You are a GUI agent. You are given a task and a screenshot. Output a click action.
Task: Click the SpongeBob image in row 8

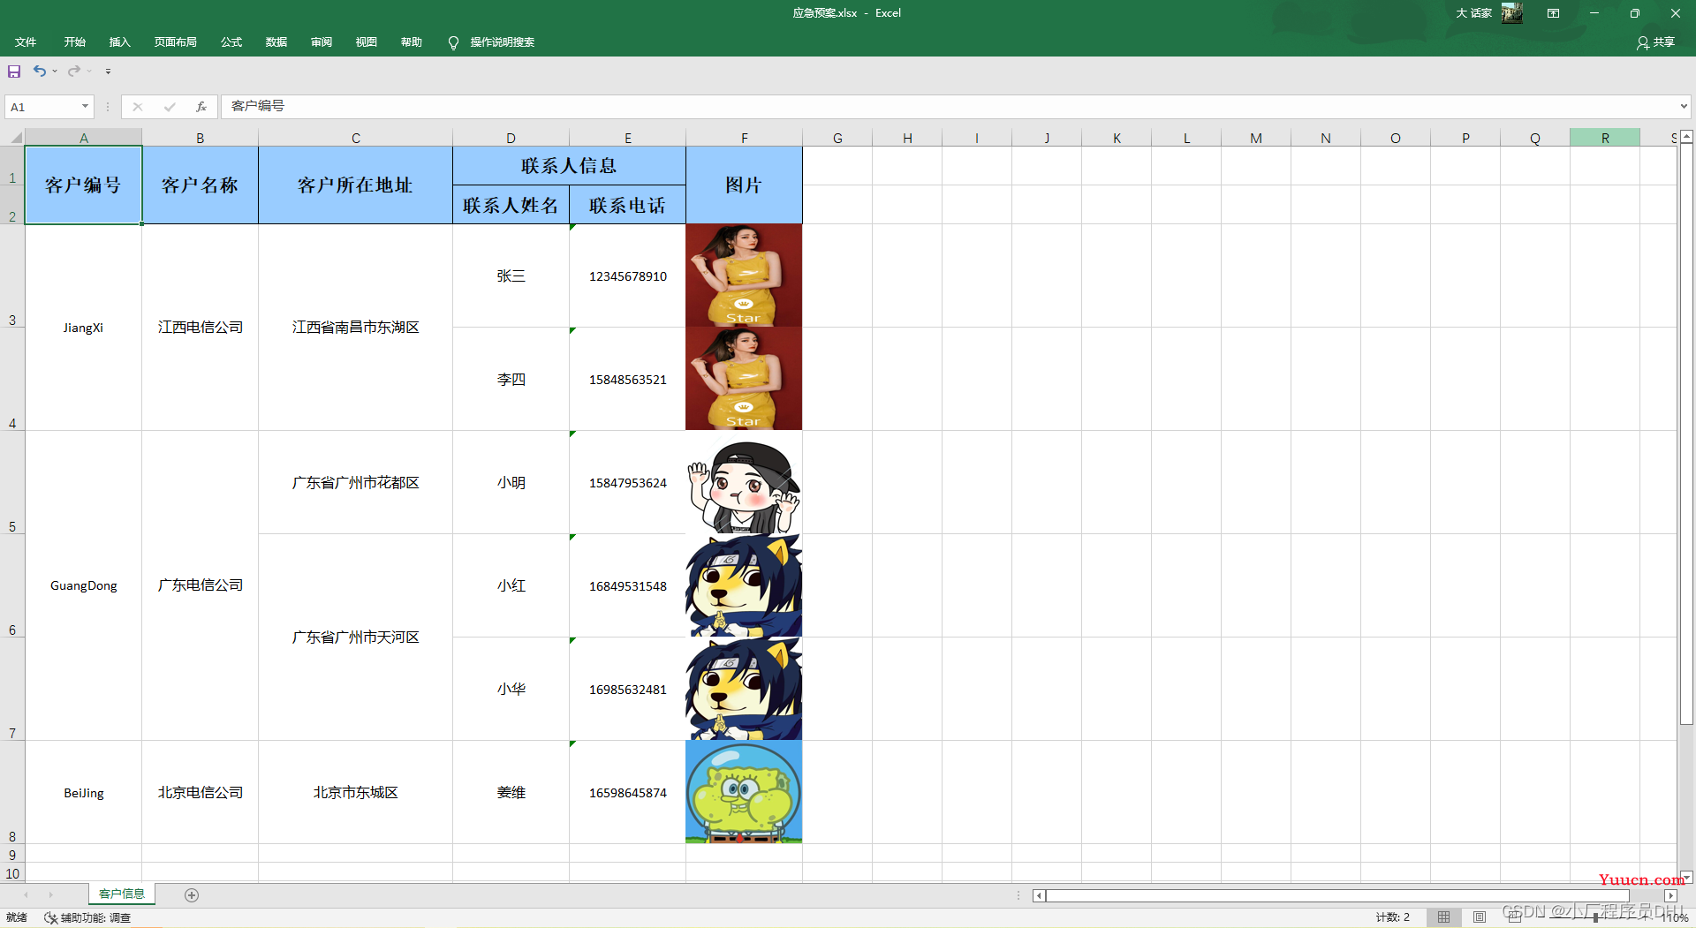coord(744,792)
